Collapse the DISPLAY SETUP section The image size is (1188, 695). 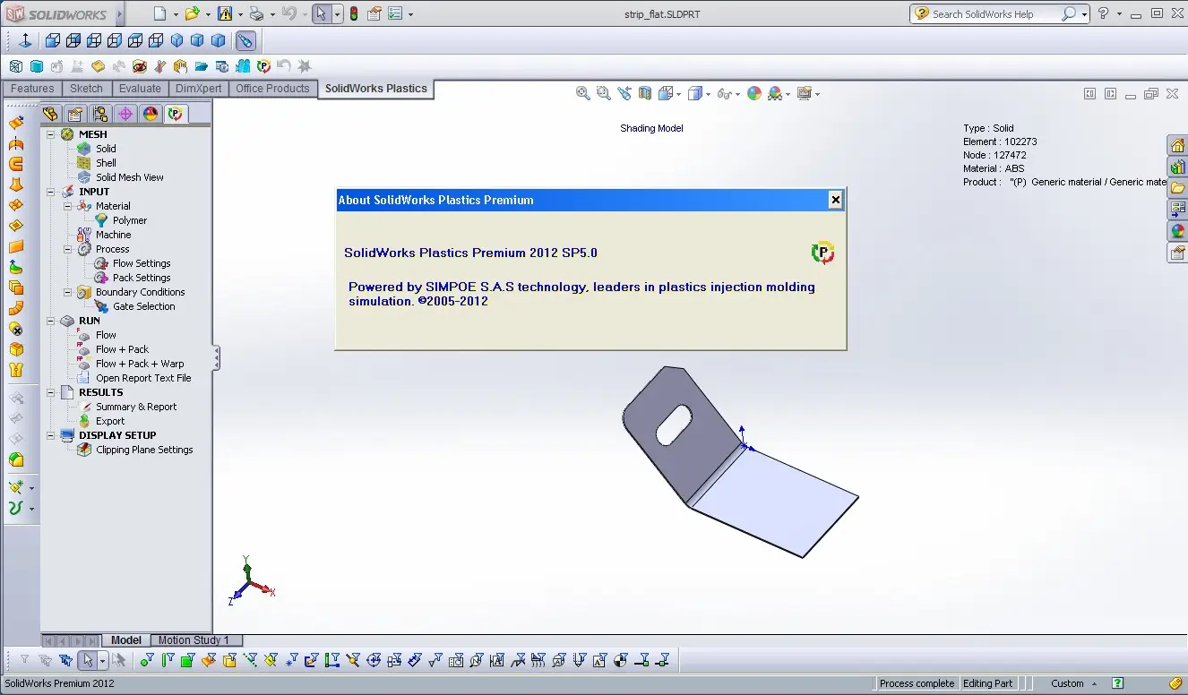pos(51,435)
